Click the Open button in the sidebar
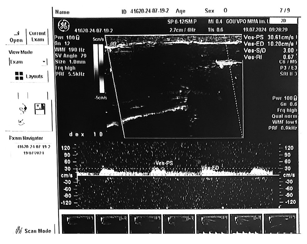This screenshot has width=307, height=244. point(16,37)
